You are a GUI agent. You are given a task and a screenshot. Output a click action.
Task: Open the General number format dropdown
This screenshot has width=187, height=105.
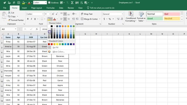(122, 14)
